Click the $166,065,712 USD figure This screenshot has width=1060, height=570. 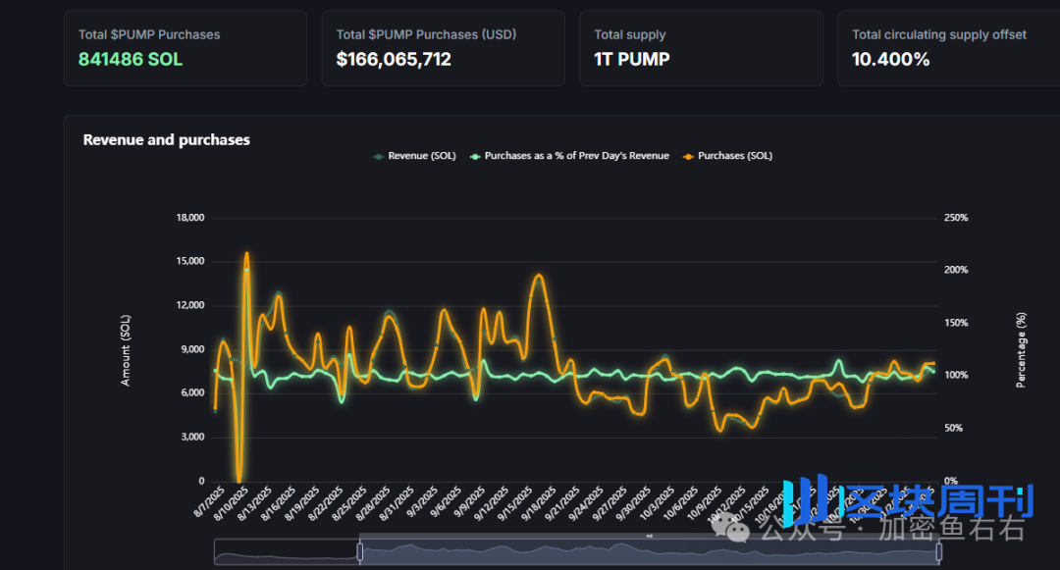[x=392, y=59]
